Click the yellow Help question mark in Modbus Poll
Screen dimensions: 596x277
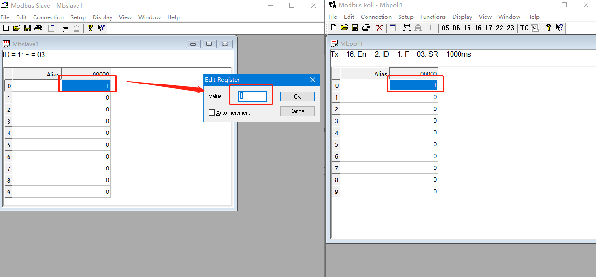click(548, 28)
